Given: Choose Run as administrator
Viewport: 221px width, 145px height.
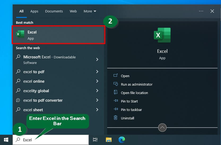Looking at the screenshot, I should pyautogui.click(x=137, y=84).
